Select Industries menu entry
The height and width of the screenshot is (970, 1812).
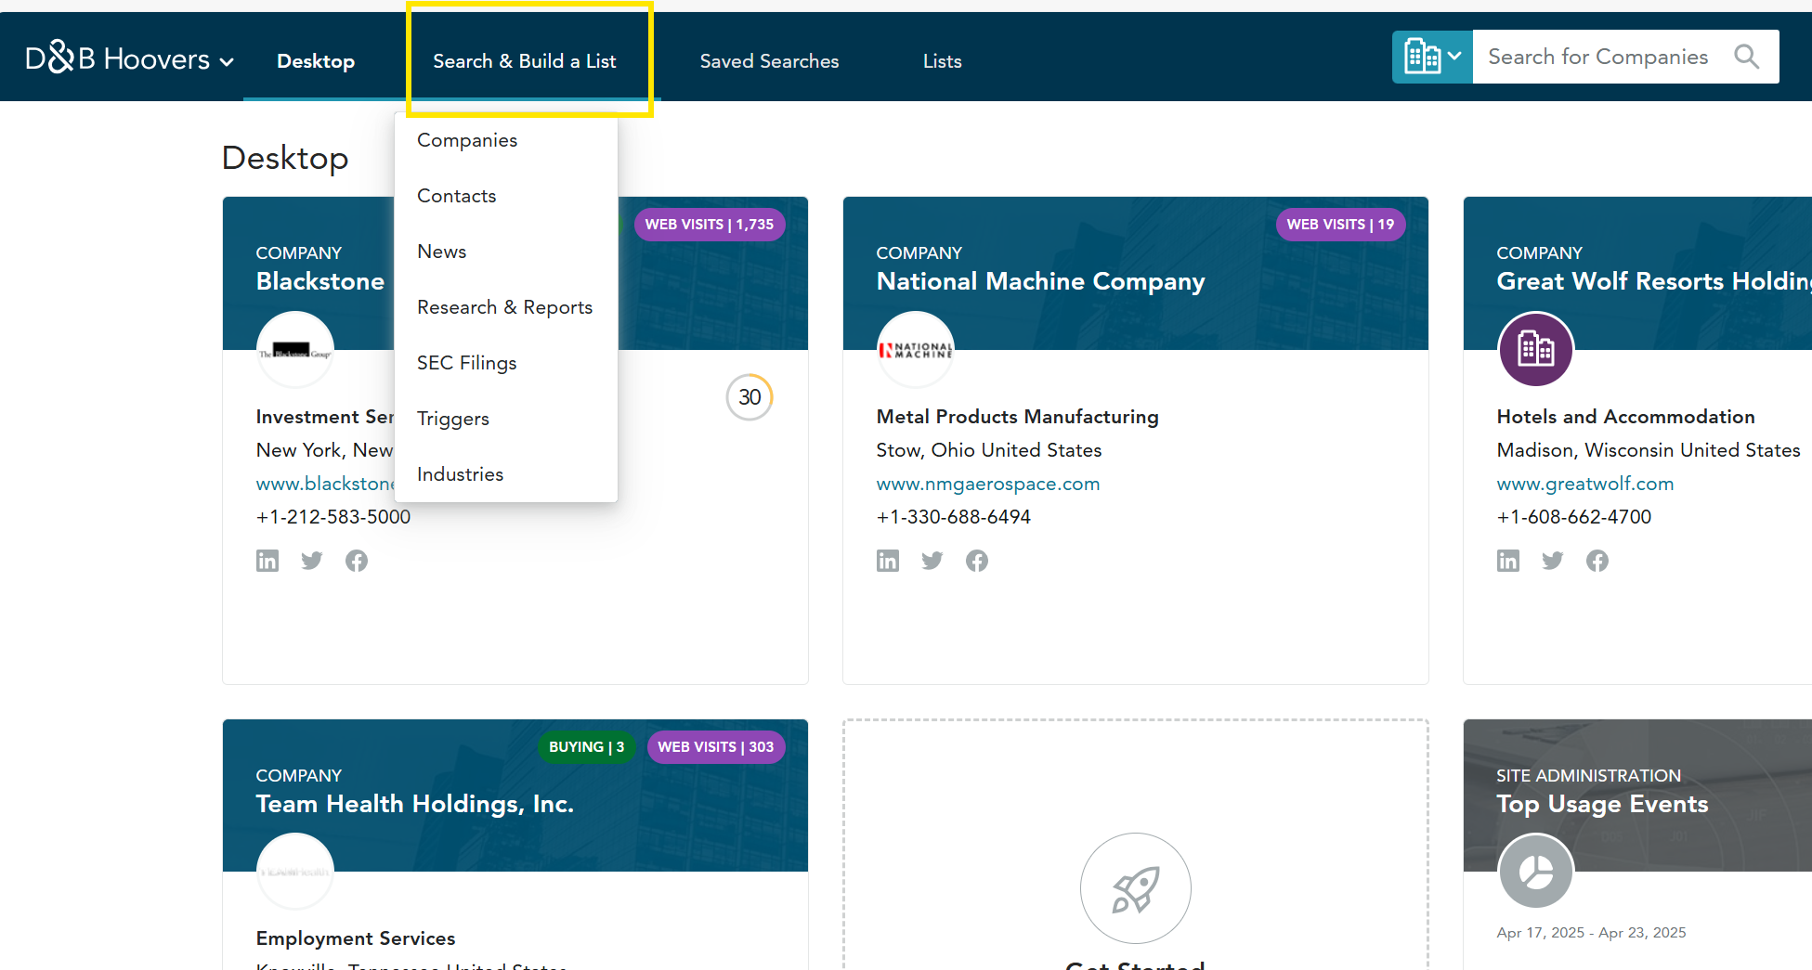point(506,474)
